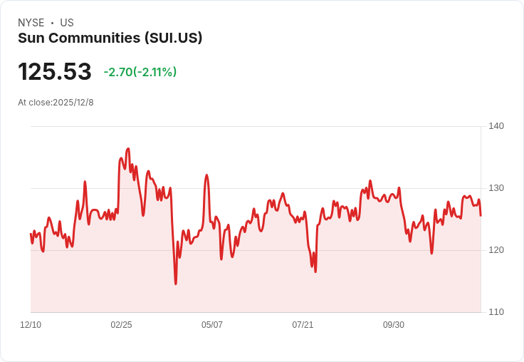Click the 120 price axis label
Screen dimensions: 524x362
click(496, 250)
